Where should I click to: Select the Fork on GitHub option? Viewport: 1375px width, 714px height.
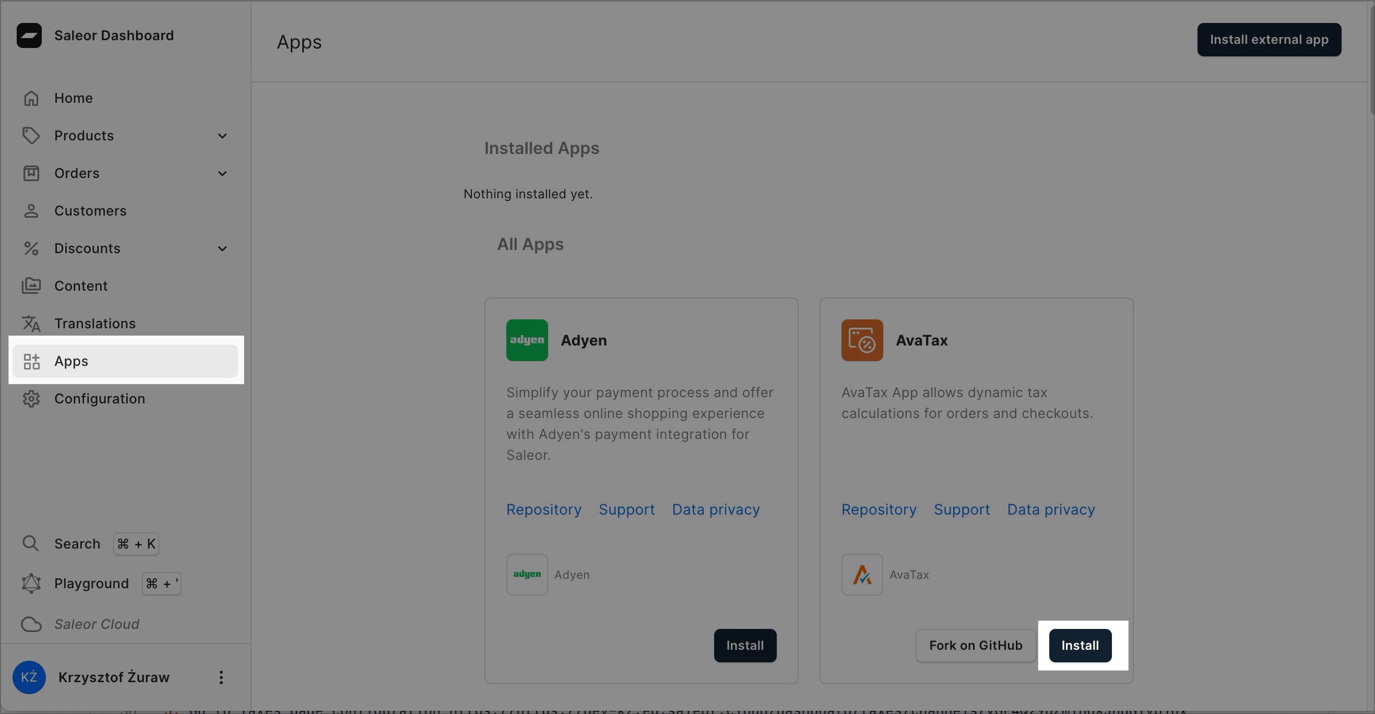975,645
